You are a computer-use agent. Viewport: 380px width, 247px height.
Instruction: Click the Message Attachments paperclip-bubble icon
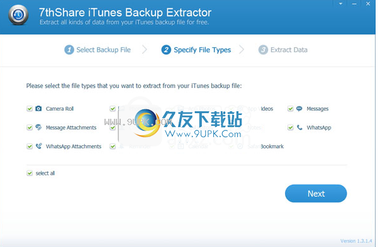click(38, 127)
